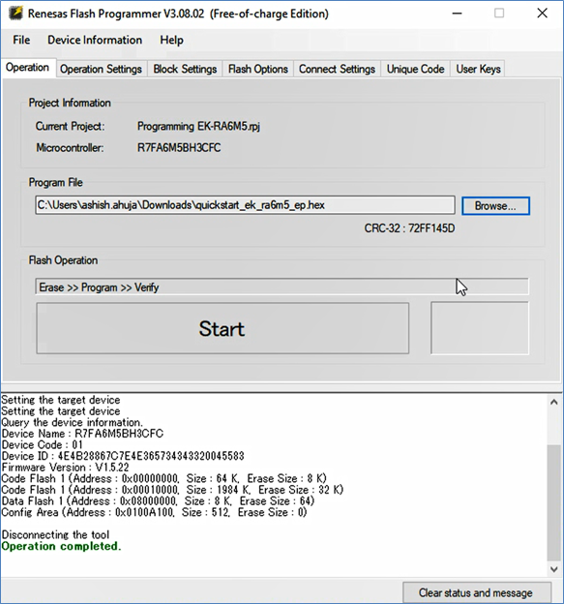Image resolution: width=564 pixels, height=604 pixels.
Task: Click the Device Code : 01 line
Action: (43, 445)
